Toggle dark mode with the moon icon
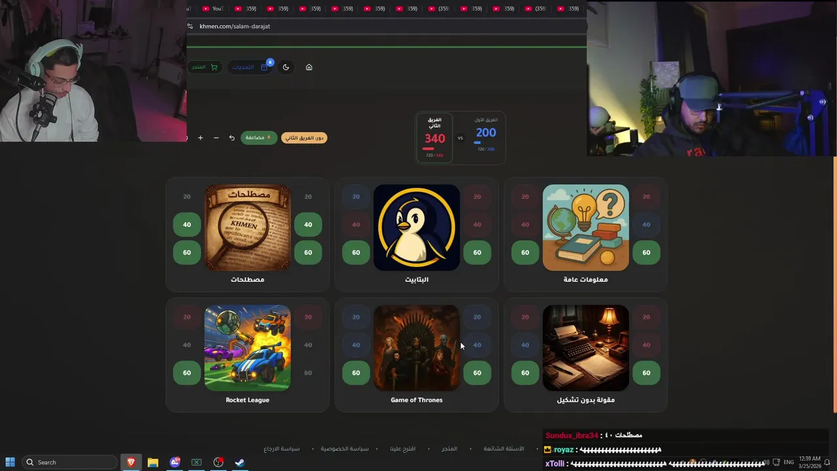 [x=286, y=67]
